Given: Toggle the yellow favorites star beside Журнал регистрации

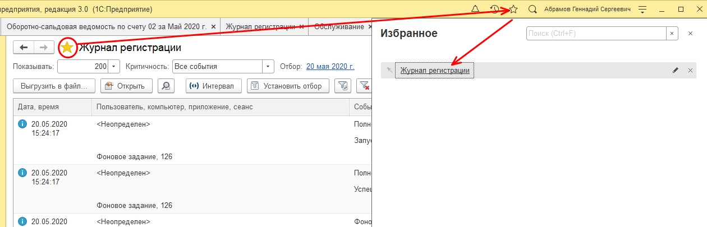Looking at the screenshot, I should pos(67,48).
